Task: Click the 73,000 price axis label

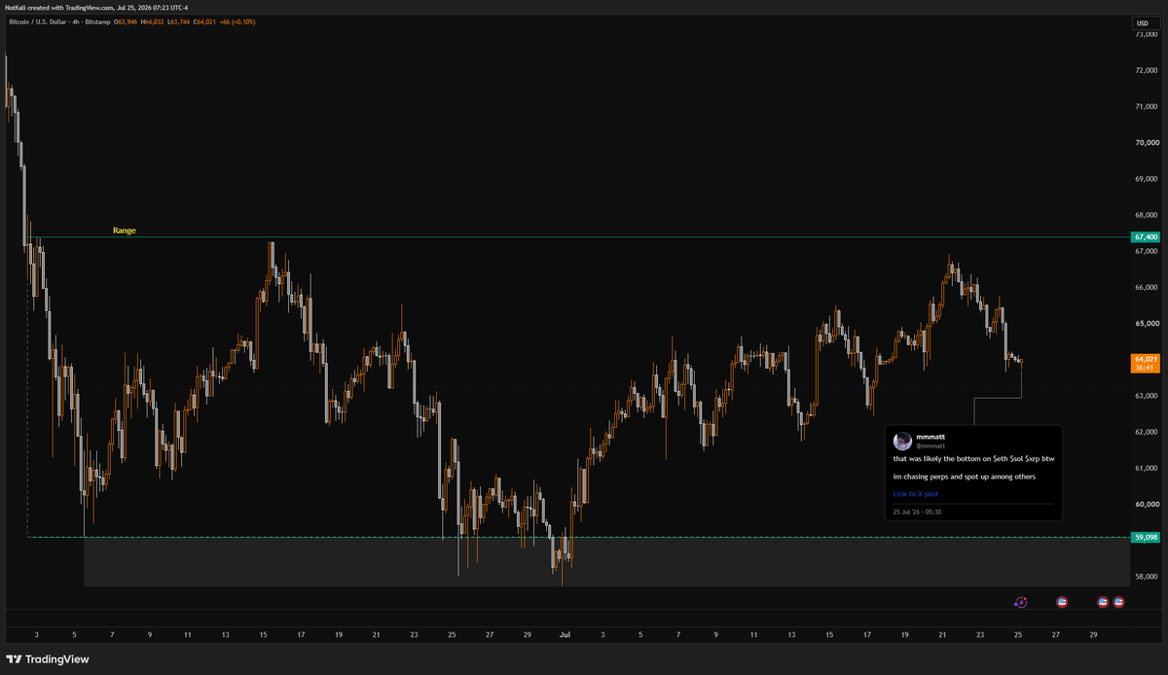Action: point(1146,35)
